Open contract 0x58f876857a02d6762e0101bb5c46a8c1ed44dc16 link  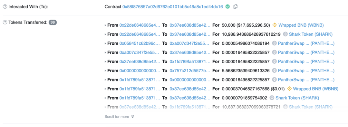[x=173, y=7]
